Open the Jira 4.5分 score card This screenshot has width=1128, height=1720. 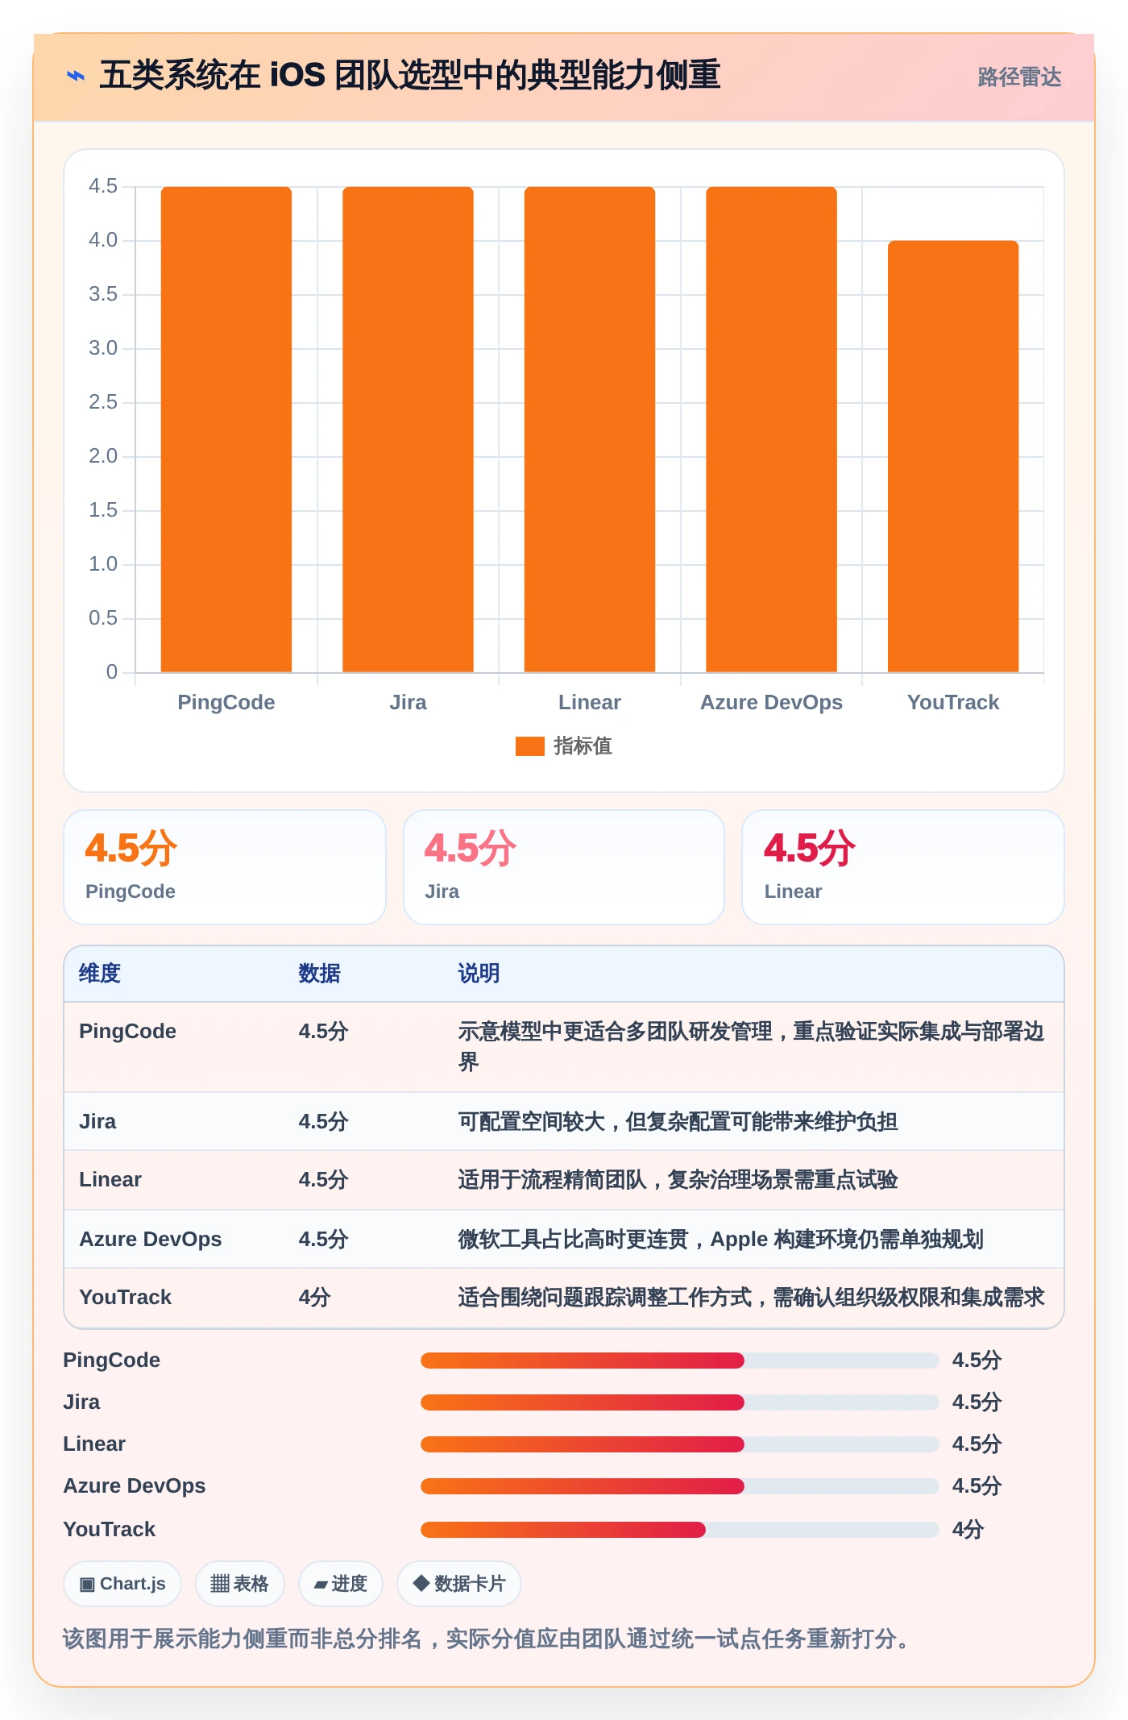pos(564,867)
